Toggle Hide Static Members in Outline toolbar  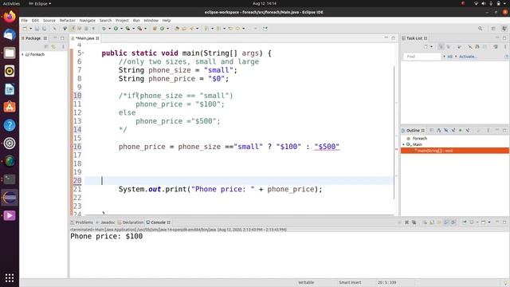(453, 131)
